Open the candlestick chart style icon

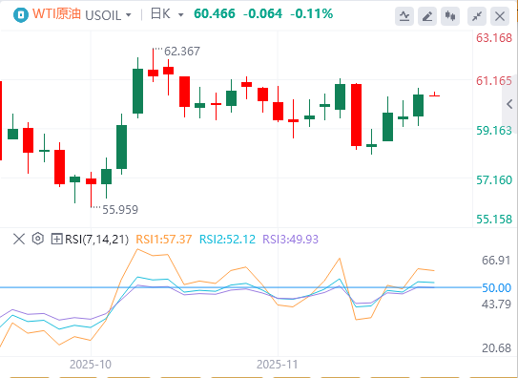point(450,16)
